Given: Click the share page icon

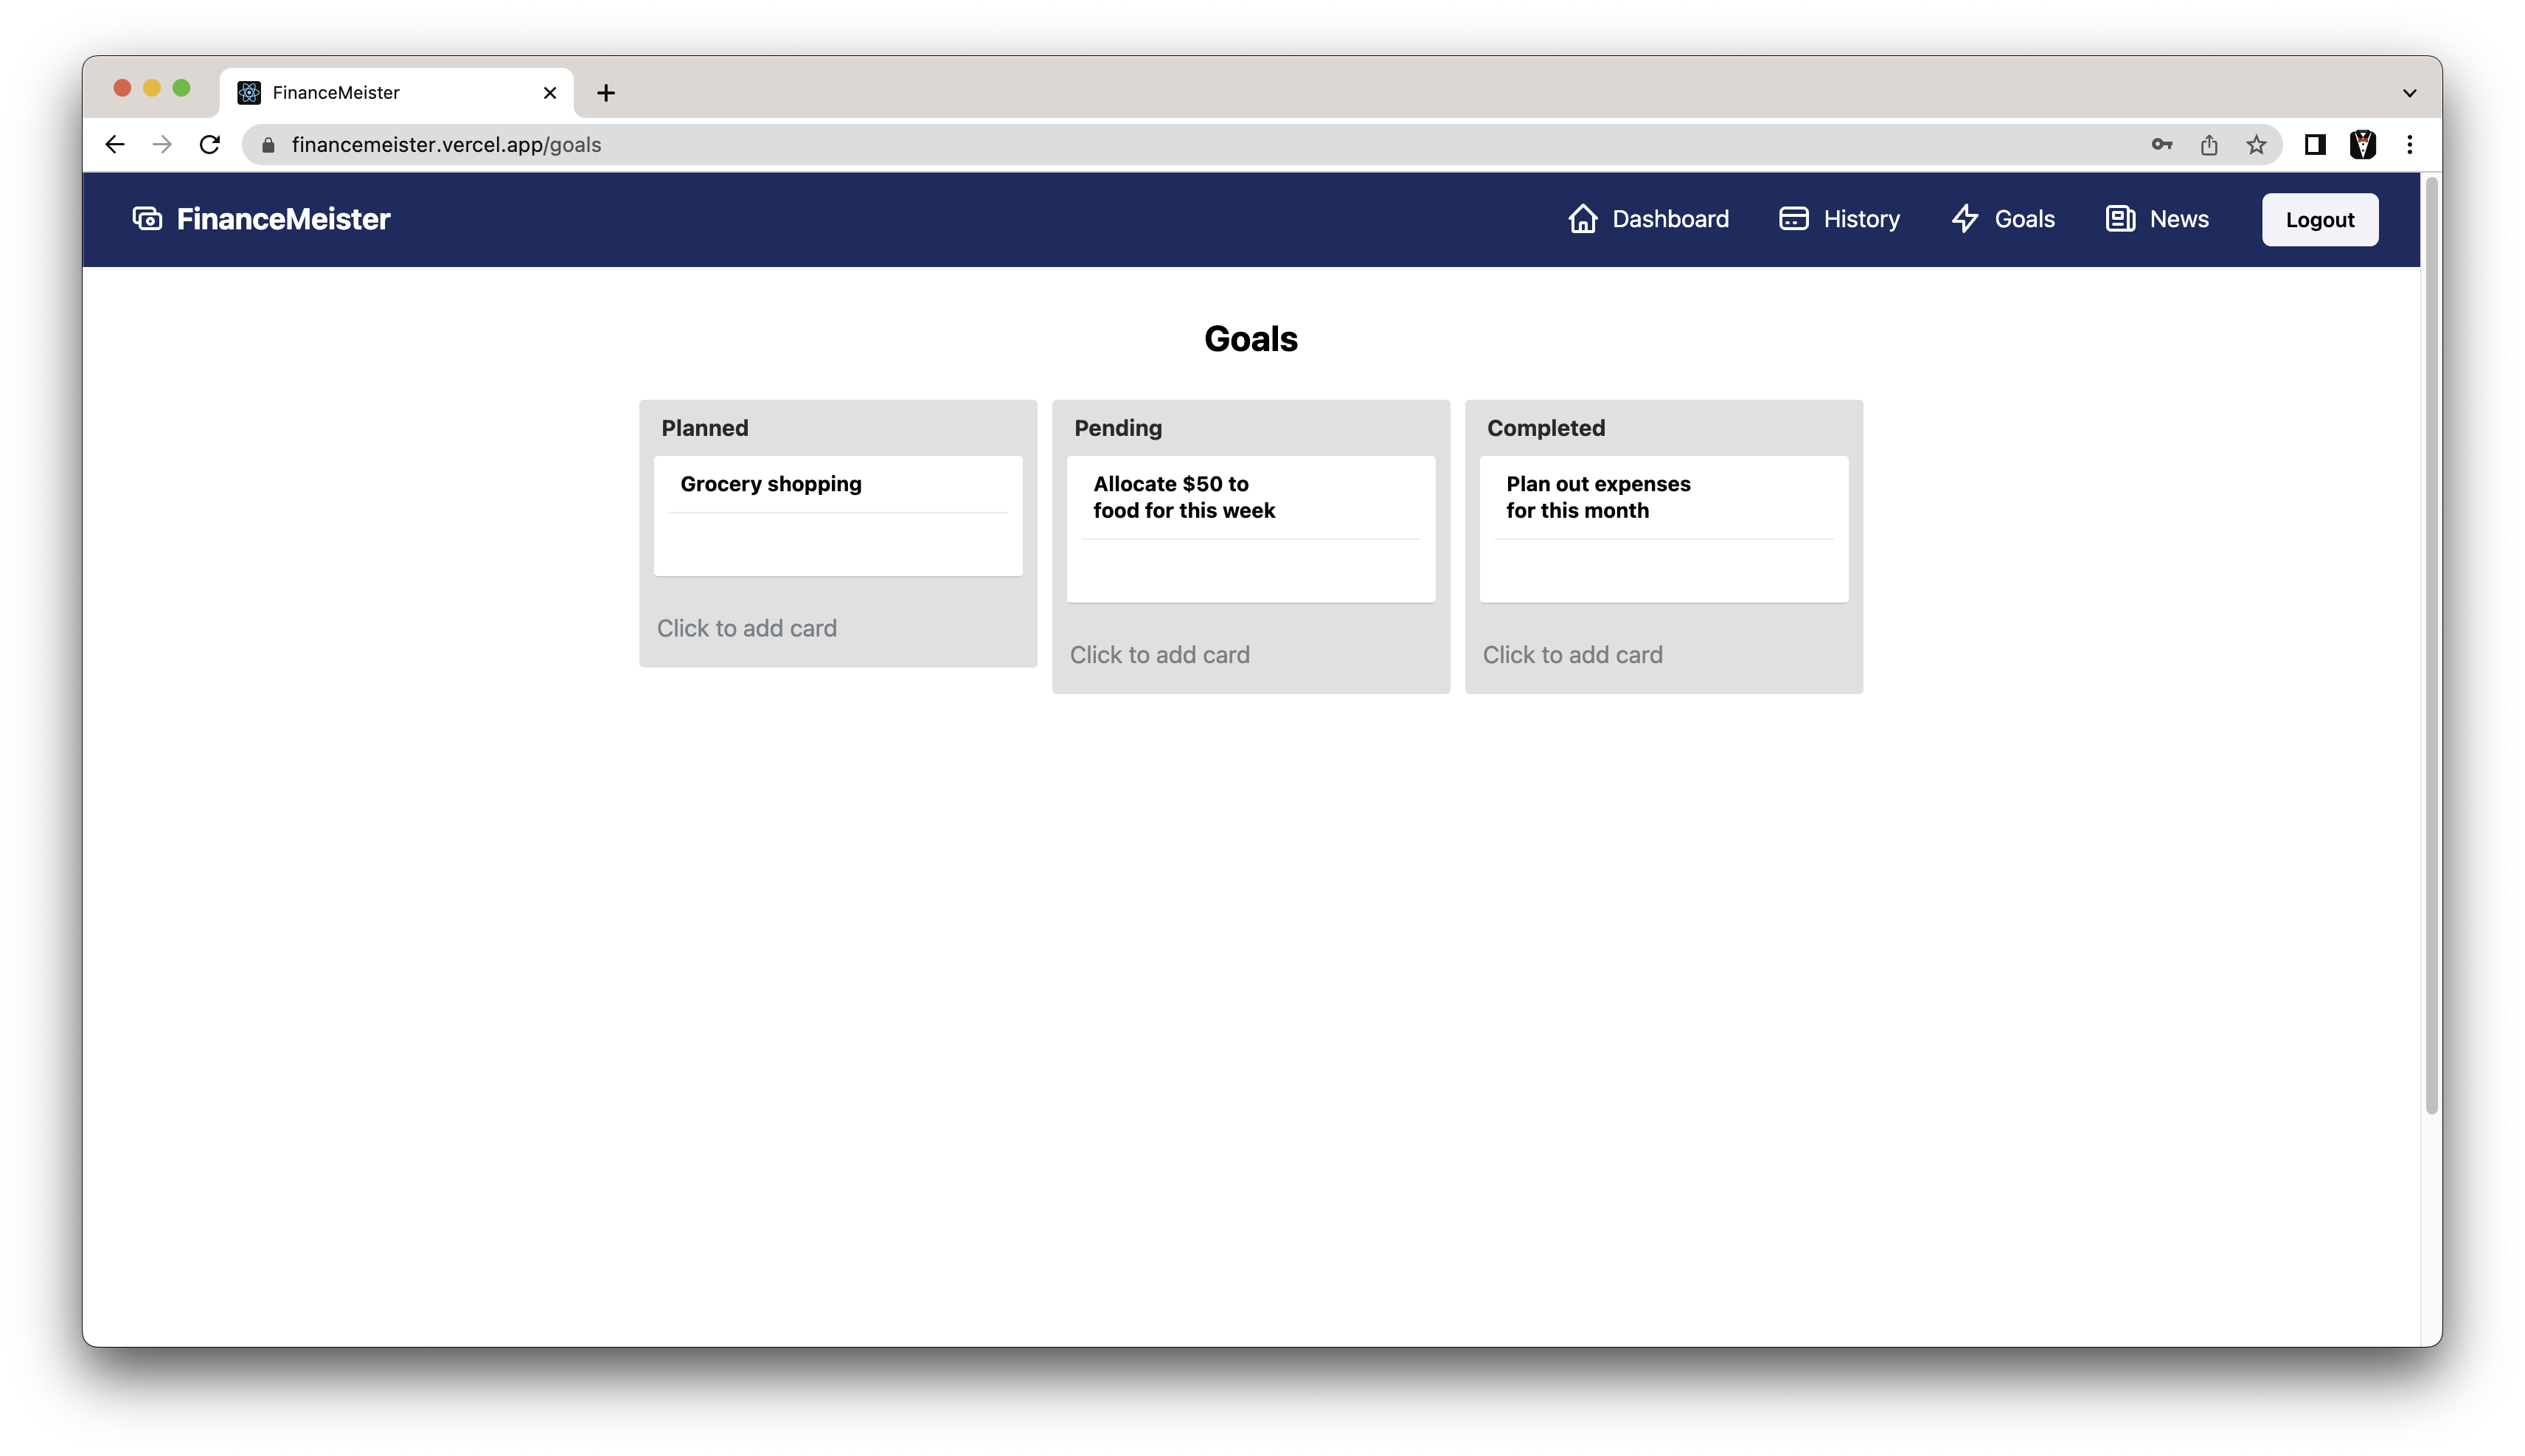Looking at the screenshot, I should pyautogui.click(x=2209, y=145).
